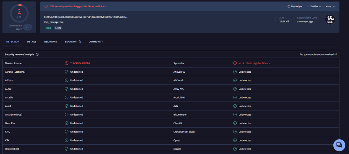Click the green check icon for Antiy-AVL

pos(235,89)
